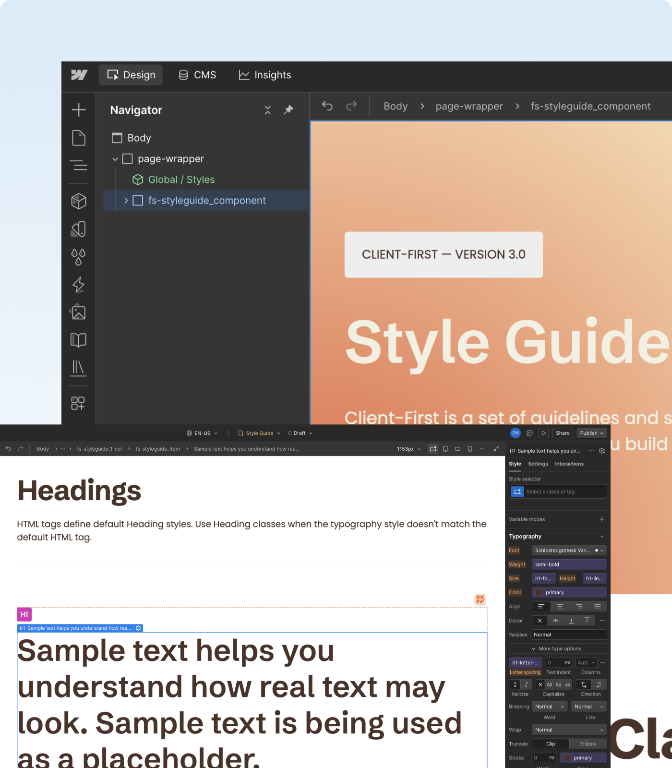Image resolution: width=672 pixels, height=768 pixels.
Task: Apply overline text decoration
Action: (x=587, y=621)
